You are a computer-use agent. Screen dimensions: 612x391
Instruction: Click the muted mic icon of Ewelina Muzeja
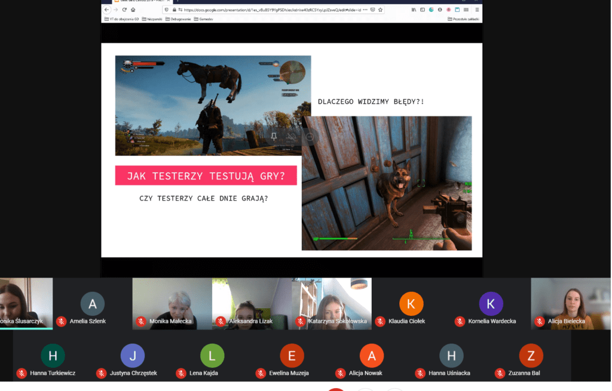pyautogui.click(x=261, y=374)
